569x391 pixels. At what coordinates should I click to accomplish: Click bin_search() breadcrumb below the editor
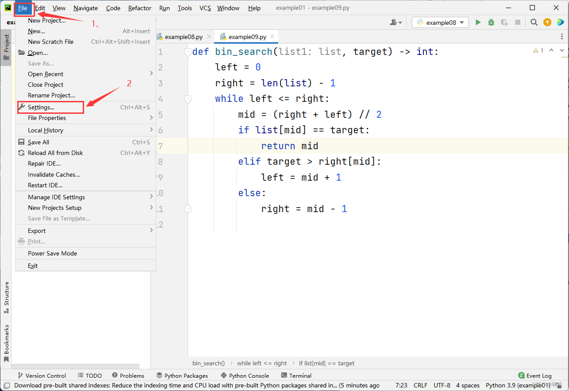coord(208,363)
